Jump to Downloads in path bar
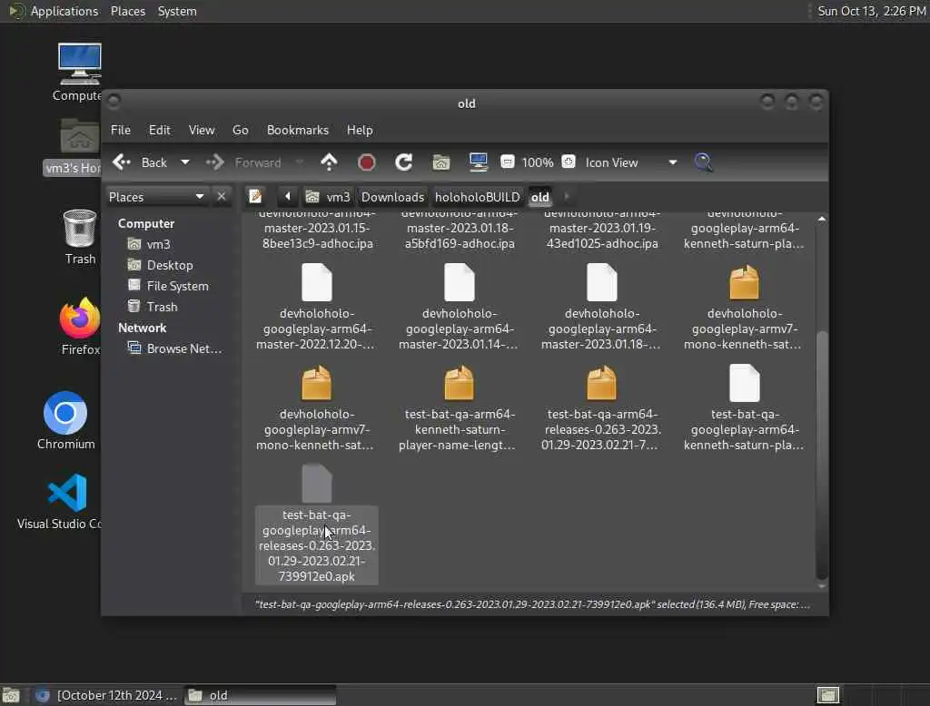 [392, 197]
